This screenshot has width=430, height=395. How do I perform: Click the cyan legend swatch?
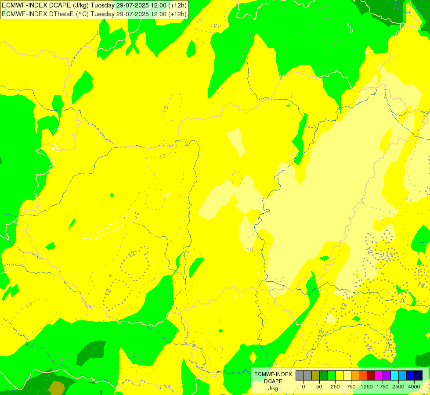click(x=394, y=375)
